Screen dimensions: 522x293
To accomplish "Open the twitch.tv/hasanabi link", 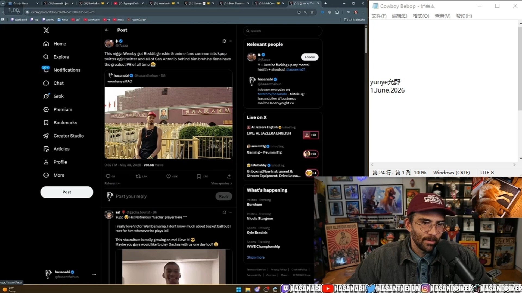I will pyautogui.click(x=272, y=94).
